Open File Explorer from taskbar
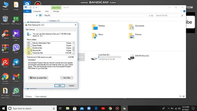The image size is (197, 111). click(68, 108)
